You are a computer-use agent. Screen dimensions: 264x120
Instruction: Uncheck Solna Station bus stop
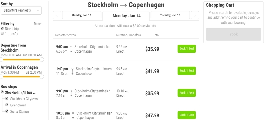pos(7,111)
